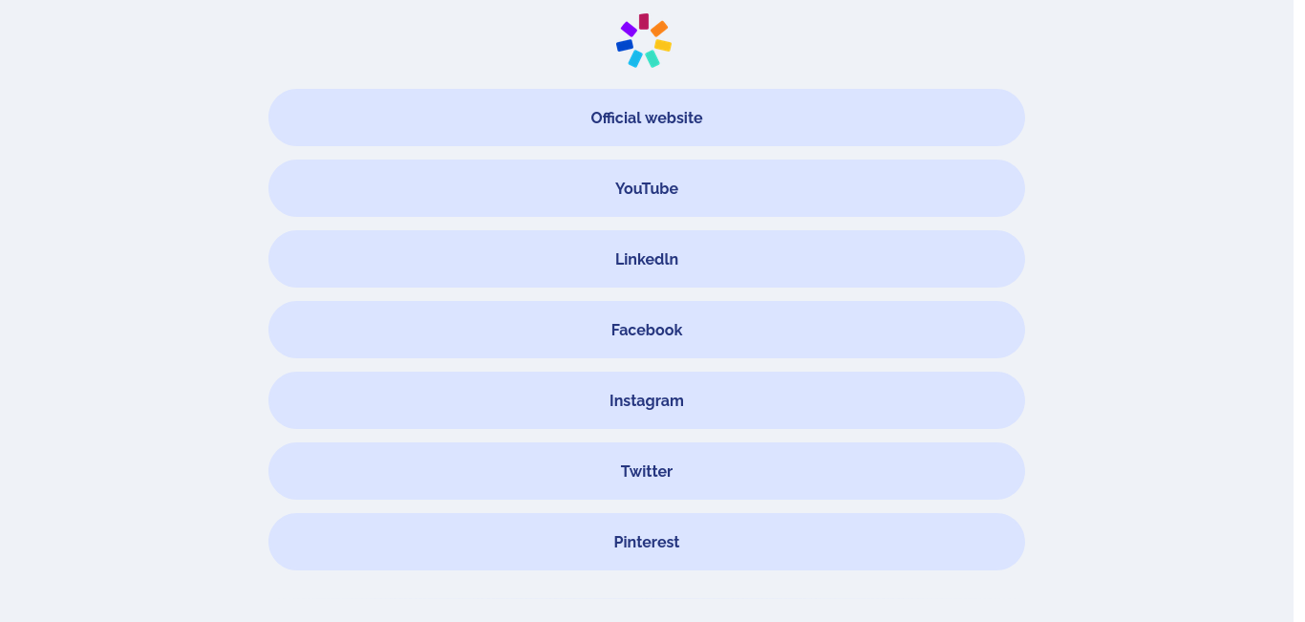
Task: Click the yellow segment of the logo
Action: 663,45
